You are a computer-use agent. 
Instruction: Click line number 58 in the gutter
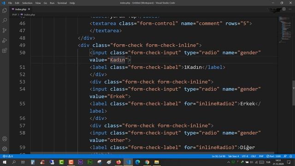(22, 133)
